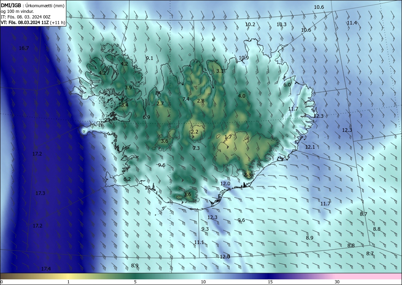Image resolution: width=402 pixels, height=285 pixels.
Task: Click the 30 label on the color scale
Action: 337,282
